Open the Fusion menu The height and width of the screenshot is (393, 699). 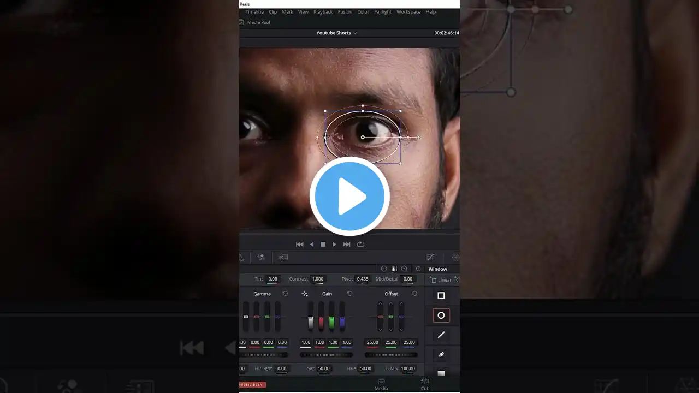coord(345,12)
